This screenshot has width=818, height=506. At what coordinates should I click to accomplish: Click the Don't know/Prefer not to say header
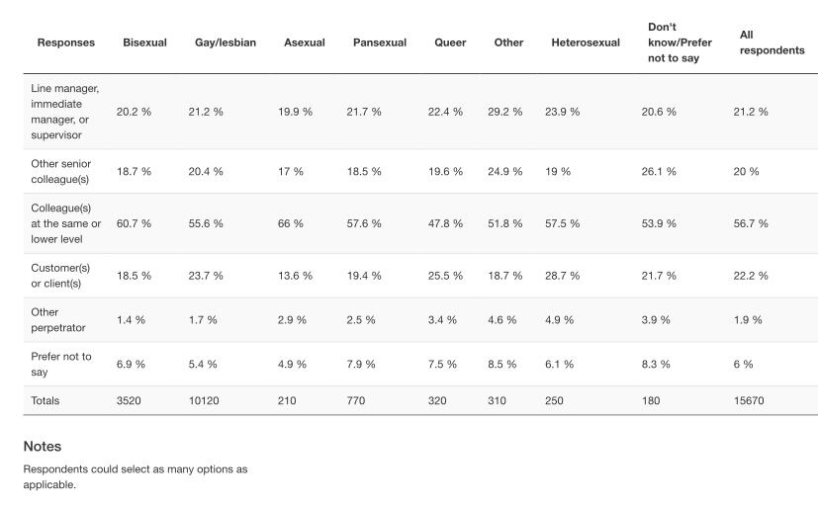(x=680, y=42)
